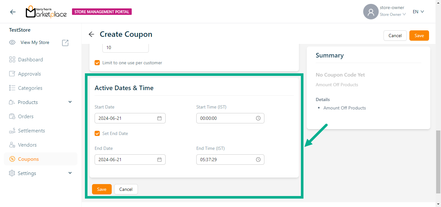Open the Start Date calendar picker icon
The image size is (441, 207).
click(159, 118)
